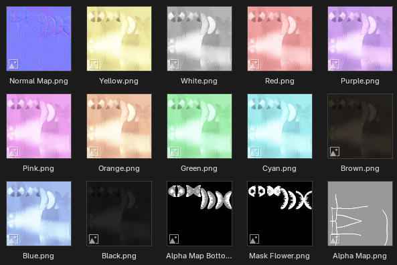Click the image icon on Mask Flower.png
Image resolution: width=397 pixels, height=265 pixels.
pos(254,239)
